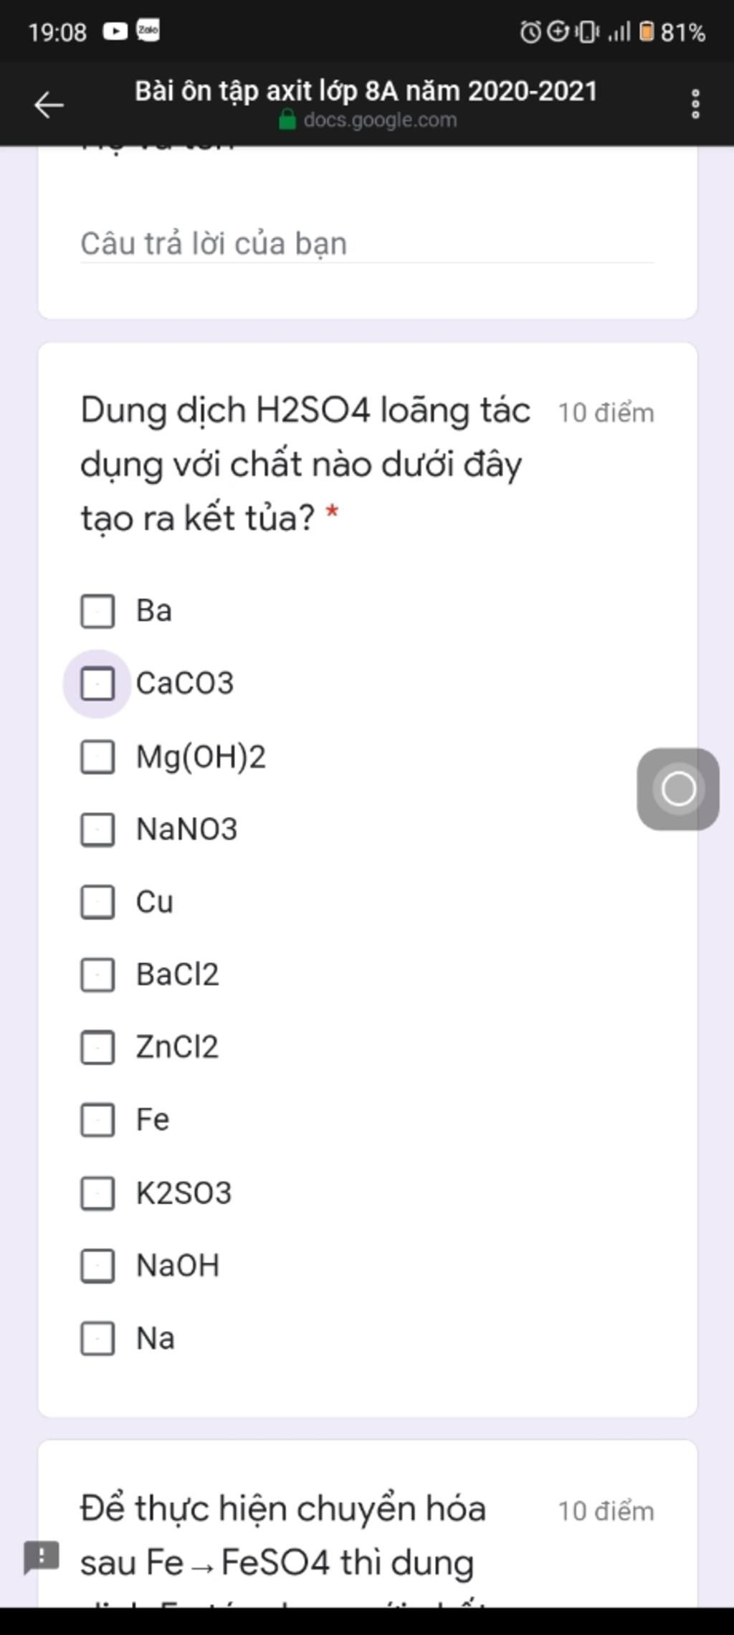Tick the BaCl2 checkbox
Viewport: 734px width, 1635px height.
point(97,975)
